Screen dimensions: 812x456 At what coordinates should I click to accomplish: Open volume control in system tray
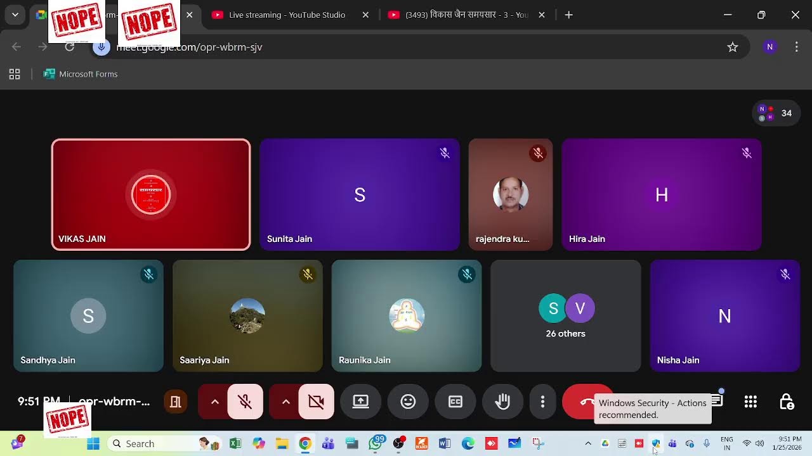(759, 443)
